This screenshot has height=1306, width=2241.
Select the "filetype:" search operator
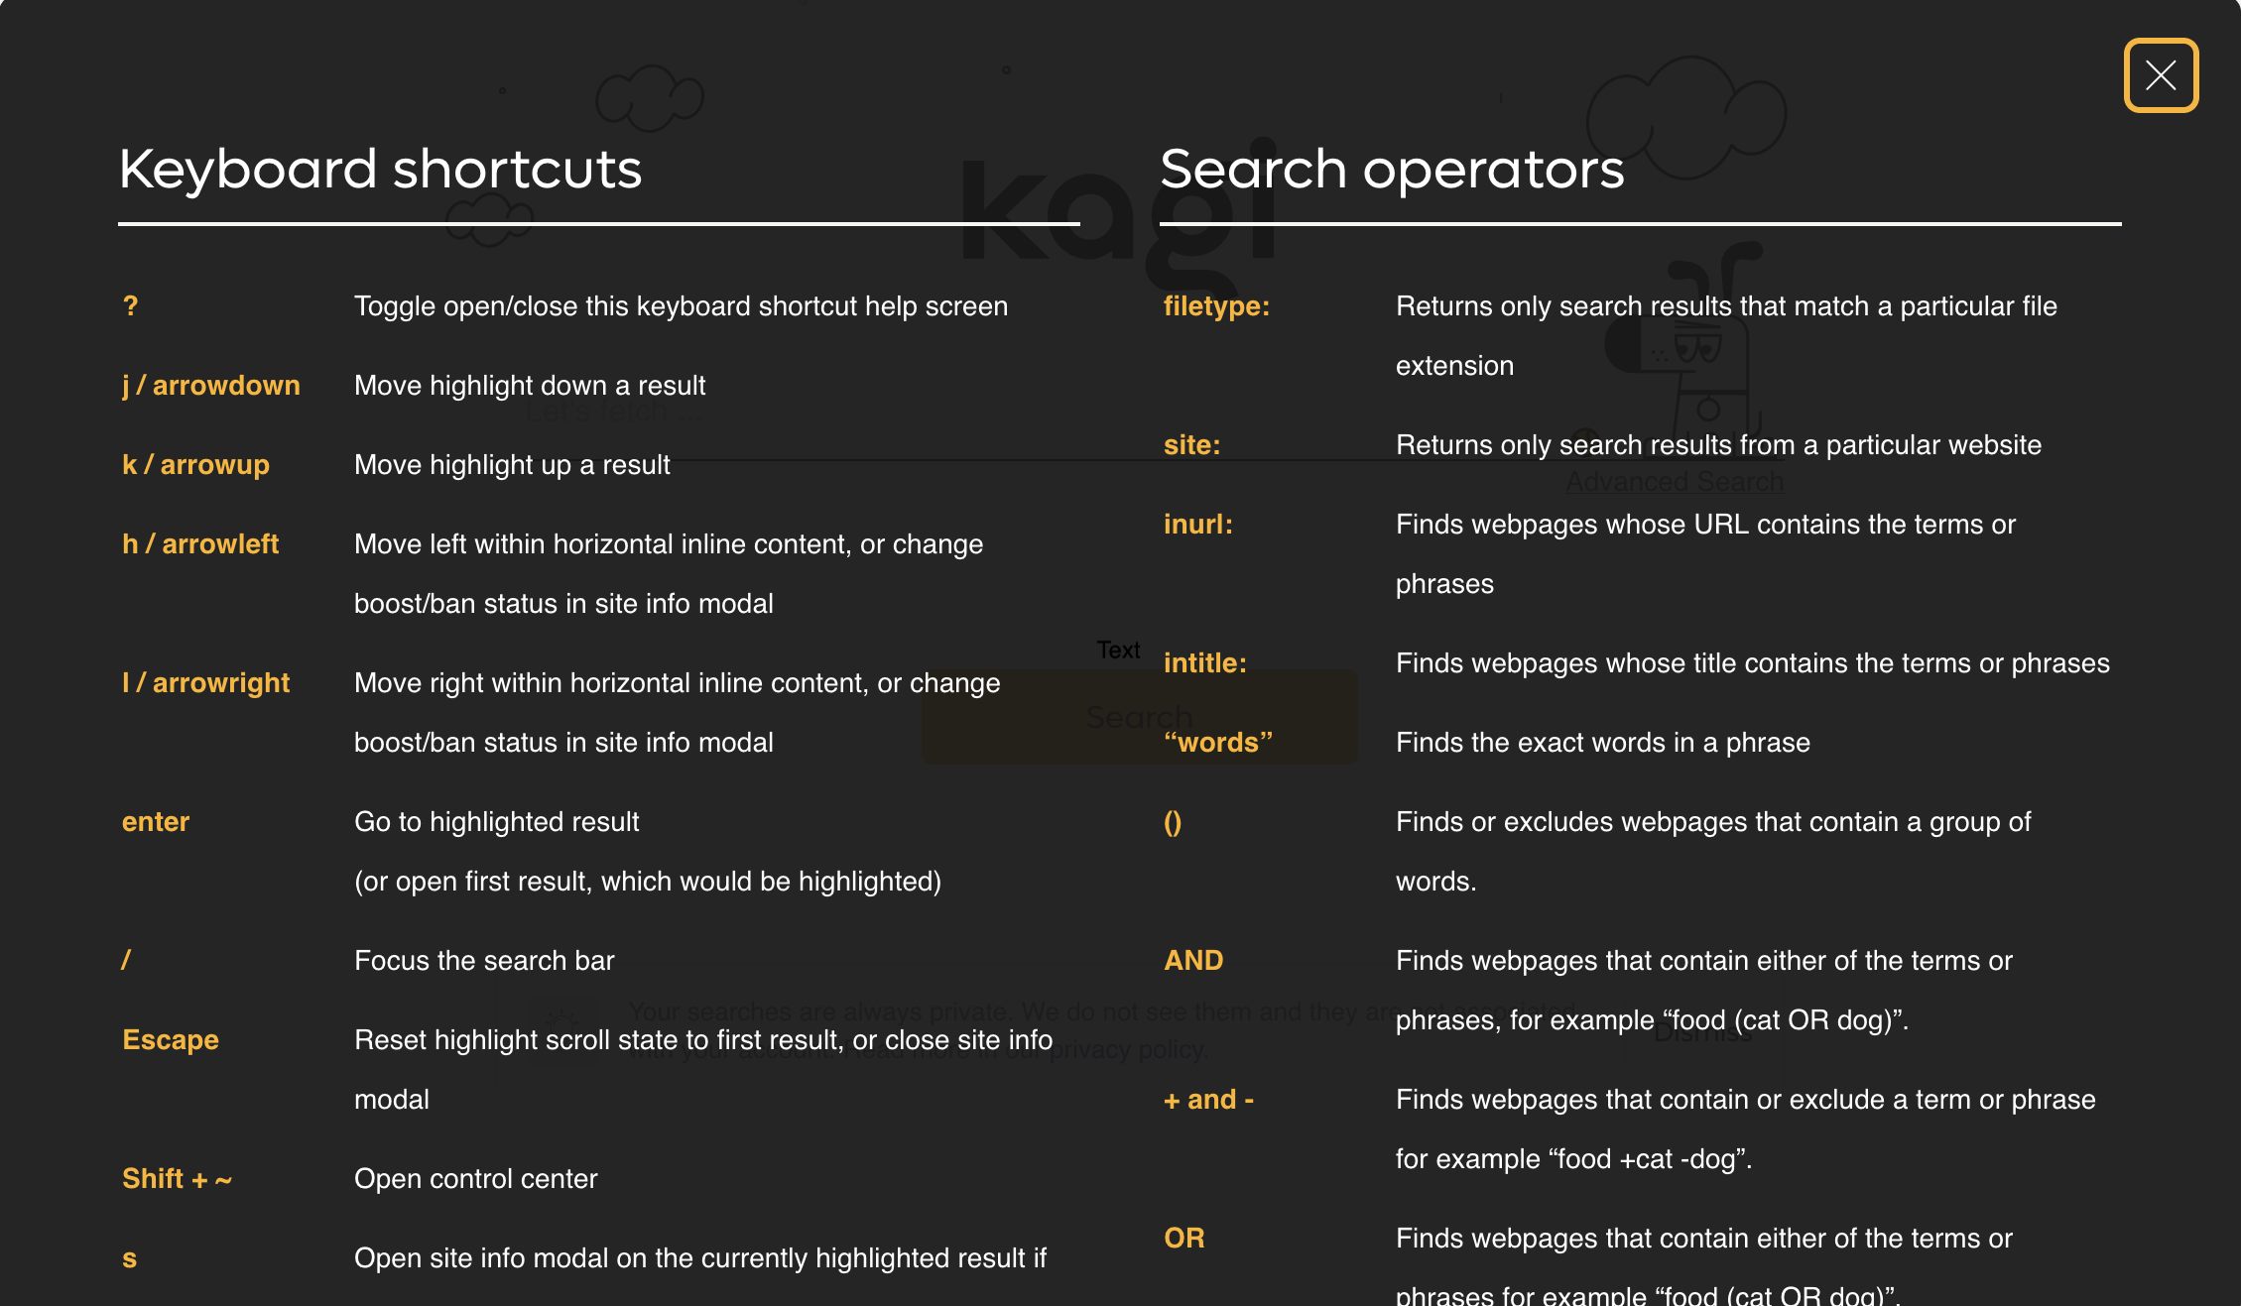(1216, 306)
